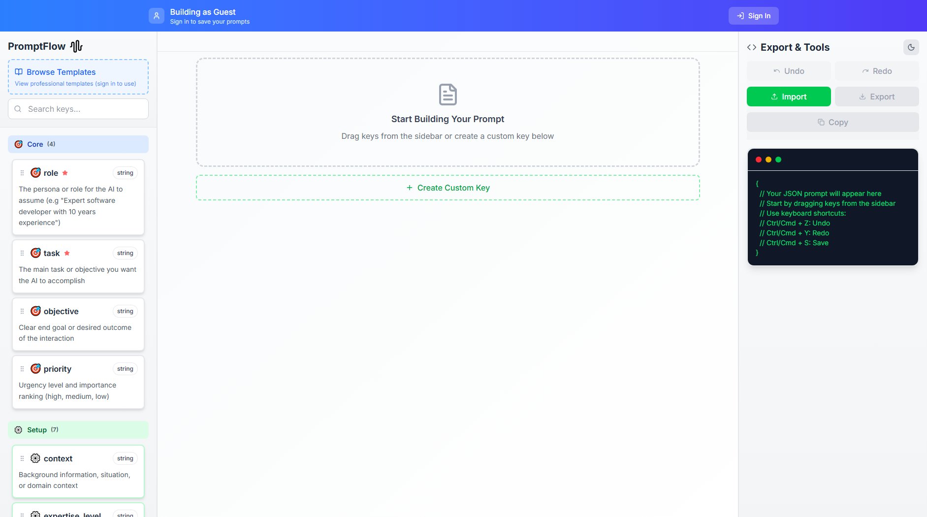
Task: Click the magnifier icon in the search box
Action: pyautogui.click(x=18, y=109)
